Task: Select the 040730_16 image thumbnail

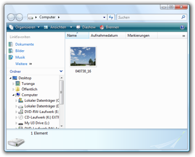Action: click(x=83, y=56)
